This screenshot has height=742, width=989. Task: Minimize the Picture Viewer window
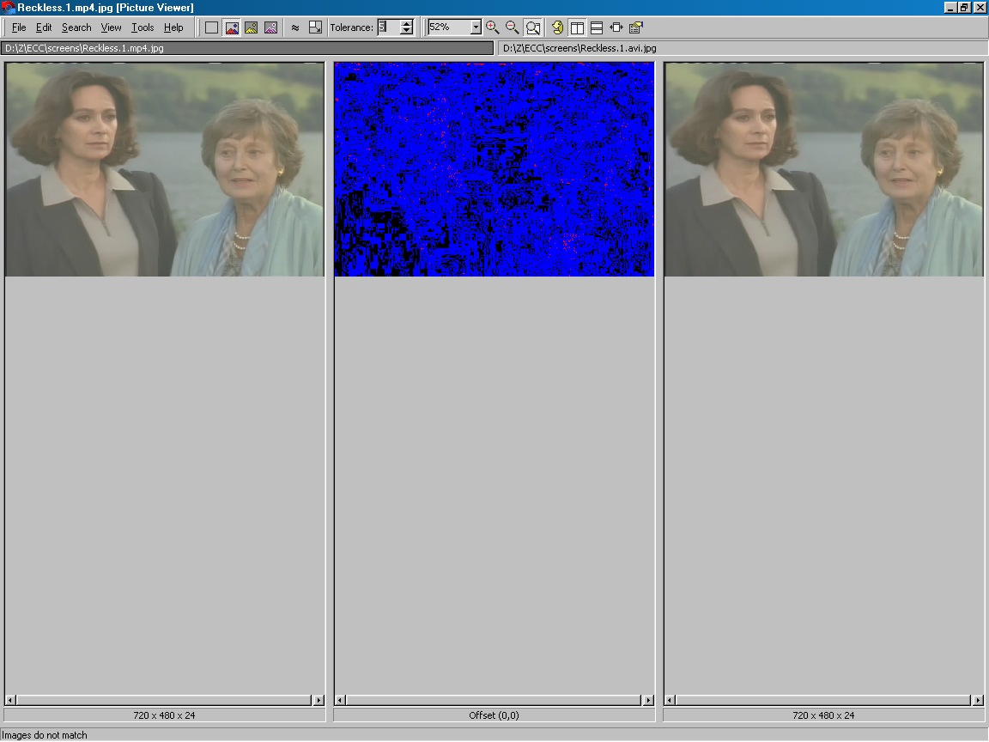[x=950, y=8]
